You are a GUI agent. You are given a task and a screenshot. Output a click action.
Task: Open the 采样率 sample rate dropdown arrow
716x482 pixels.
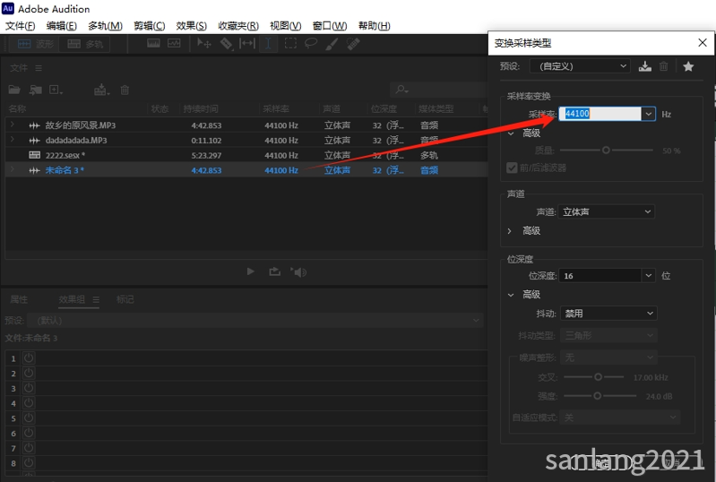point(648,114)
